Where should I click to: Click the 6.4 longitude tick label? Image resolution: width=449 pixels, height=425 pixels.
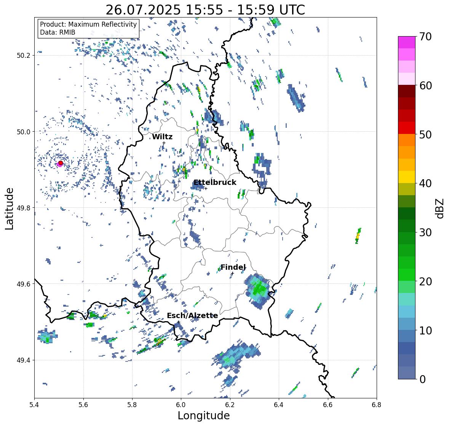[279, 405]
